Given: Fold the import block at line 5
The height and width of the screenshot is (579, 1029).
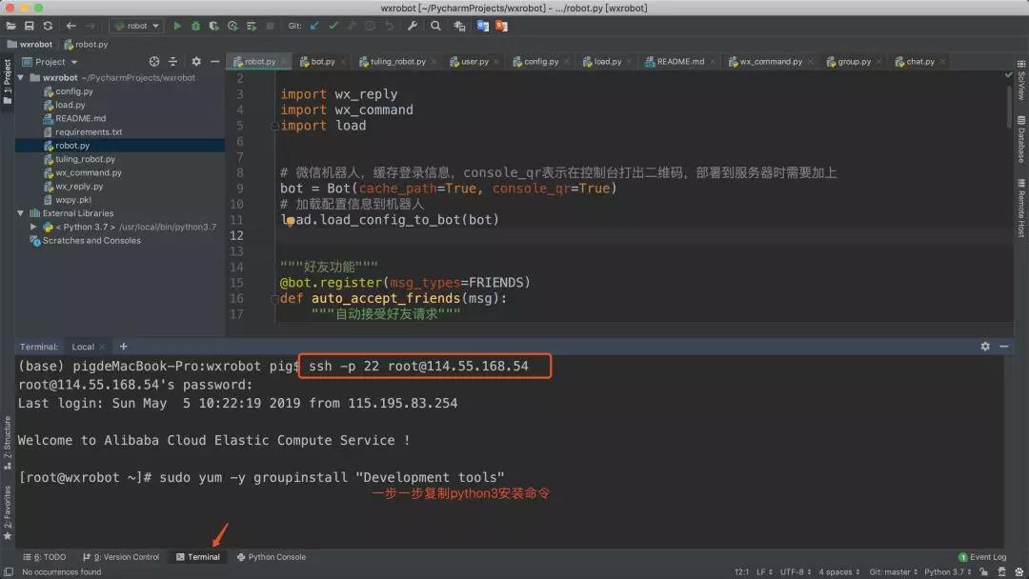Looking at the screenshot, I should [x=275, y=126].
